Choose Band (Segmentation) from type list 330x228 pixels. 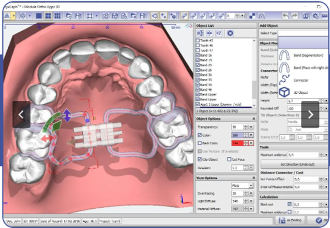[x=303, y=55]
